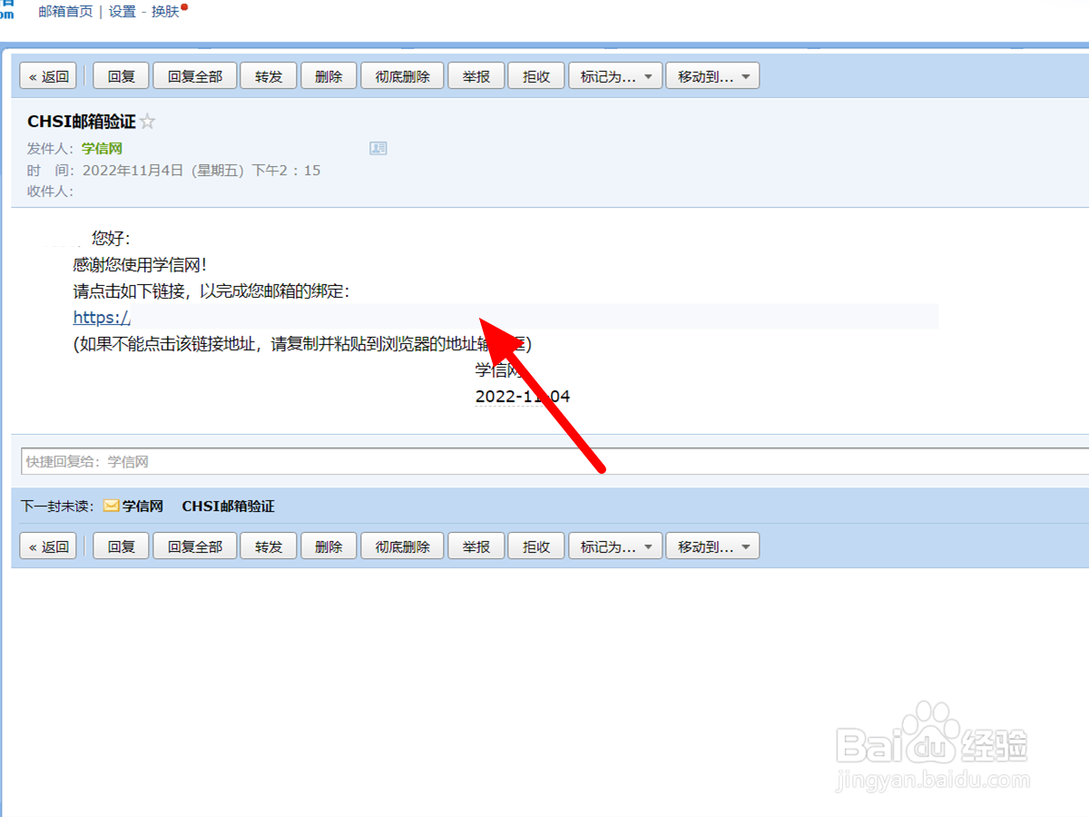Open sender contact card icon

coord(378,148)
